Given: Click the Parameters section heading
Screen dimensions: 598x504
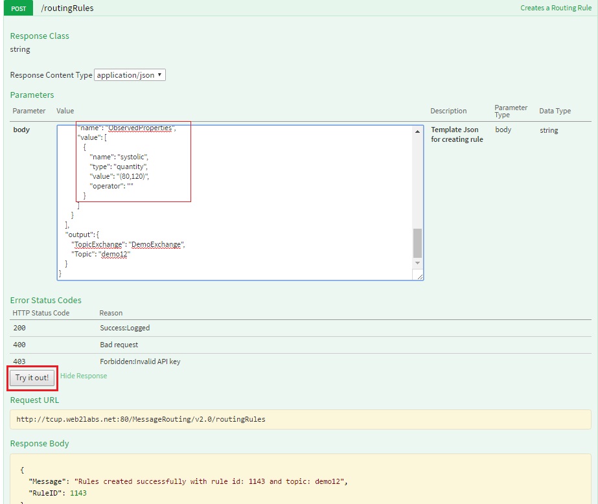Looking at the screenshot, I should click(32, 95).
